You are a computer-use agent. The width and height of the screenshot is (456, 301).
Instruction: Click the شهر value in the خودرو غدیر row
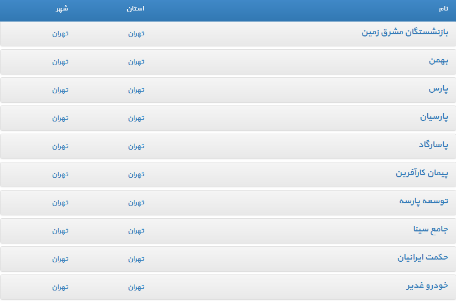60,287
